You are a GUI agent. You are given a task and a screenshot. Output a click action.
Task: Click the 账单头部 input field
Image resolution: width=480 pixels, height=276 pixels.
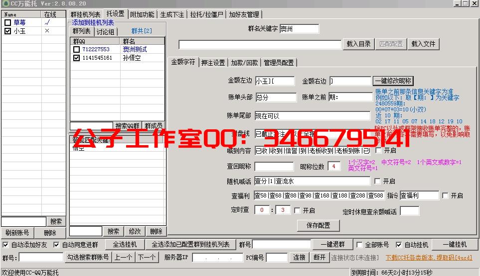click(276, 97)
